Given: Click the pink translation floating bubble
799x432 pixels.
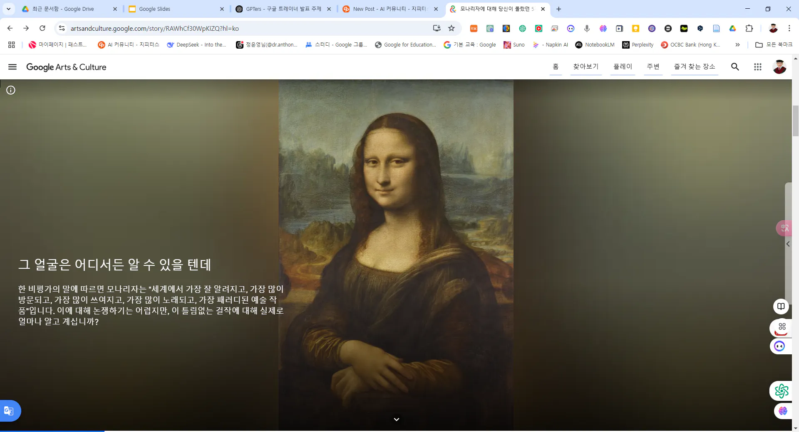Looking at the screenshot, I should [784, 228].
